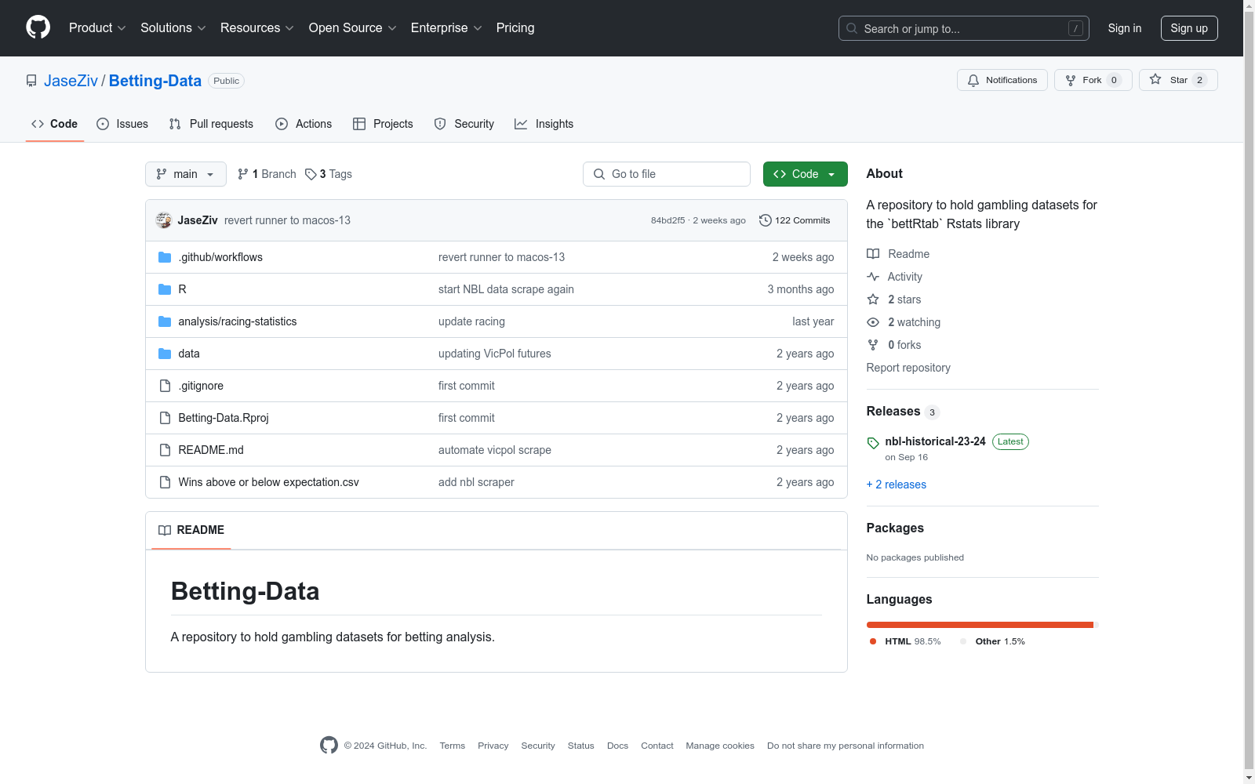This screenshot has width=1255, height=784.
Task: Click the history clock icon by 122 Commits
Action: (x=766, y=220)
